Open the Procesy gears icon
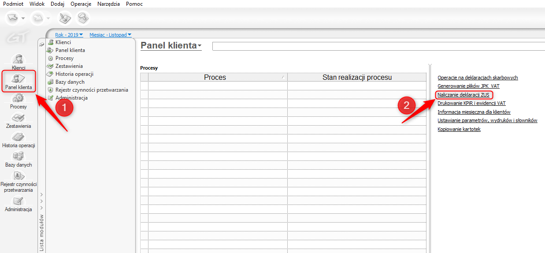This screenshot has width=545, height=253. pos(19,98)
